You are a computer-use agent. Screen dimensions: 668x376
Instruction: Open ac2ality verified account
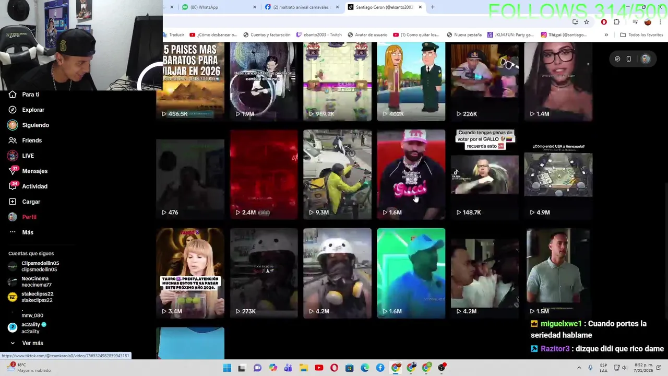[27, 328]
